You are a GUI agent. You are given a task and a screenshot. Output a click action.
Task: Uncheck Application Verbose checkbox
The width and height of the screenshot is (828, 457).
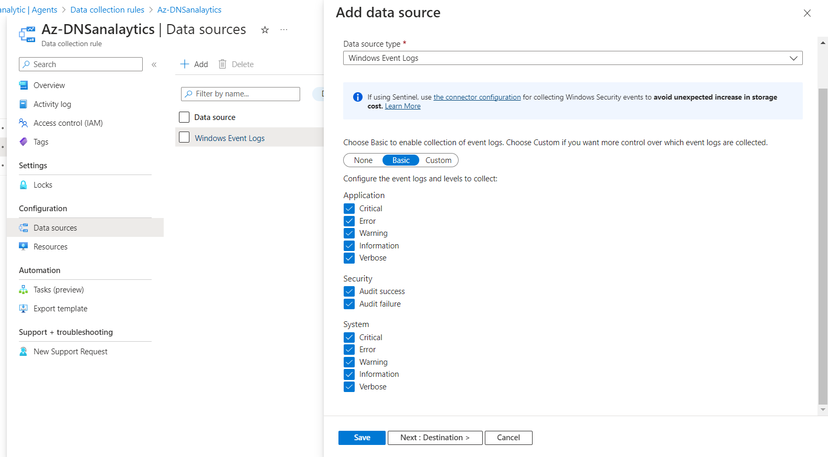click(x=349, y=258)
